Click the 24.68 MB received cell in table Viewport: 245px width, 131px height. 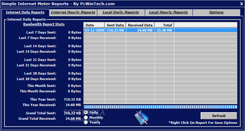140,30
